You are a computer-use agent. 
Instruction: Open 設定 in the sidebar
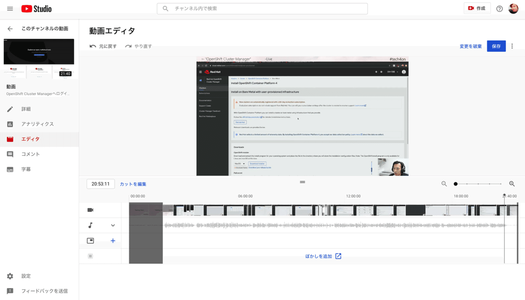[39, 276]
